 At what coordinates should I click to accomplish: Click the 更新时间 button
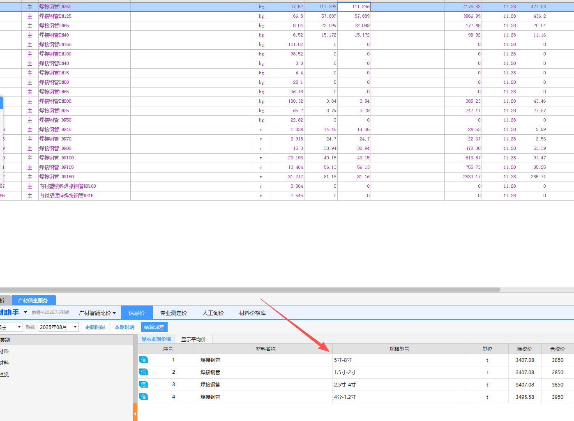tap(95, 327)
